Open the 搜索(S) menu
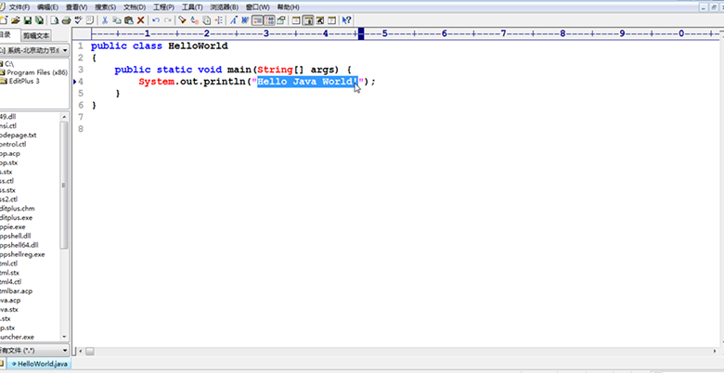 (x=105, y=7)
